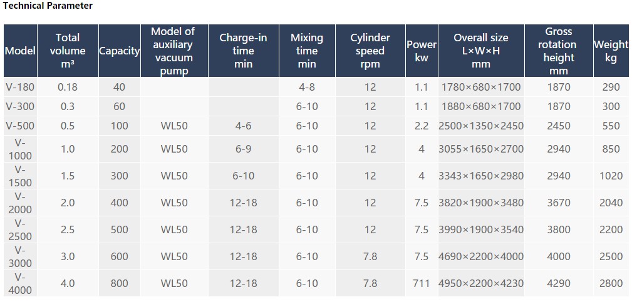Viewport: 632px width, 302px height.
Task: Select the Capacity column header
Action: [x=119, y=51]
